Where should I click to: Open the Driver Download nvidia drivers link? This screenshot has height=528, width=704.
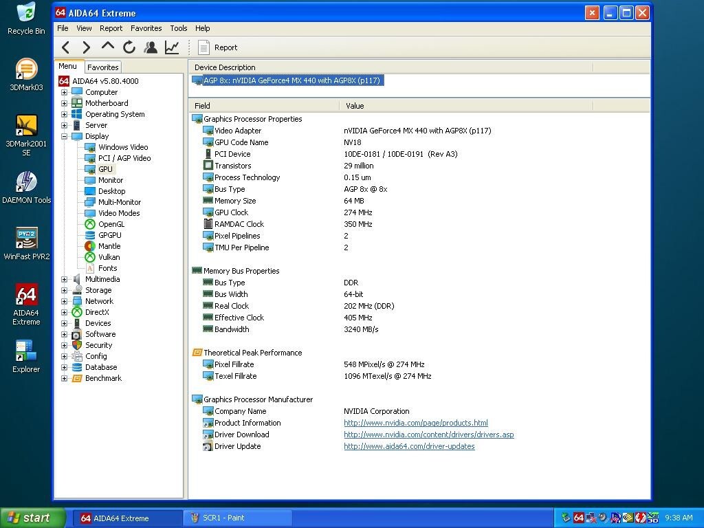[x=429, y=434]
